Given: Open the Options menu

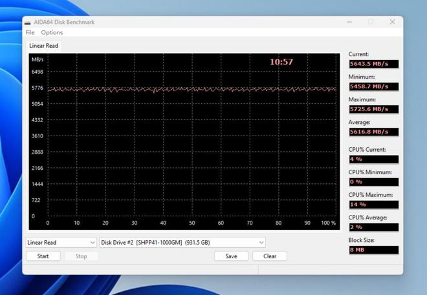Looking at the screenshot, I should click(52, 32).
